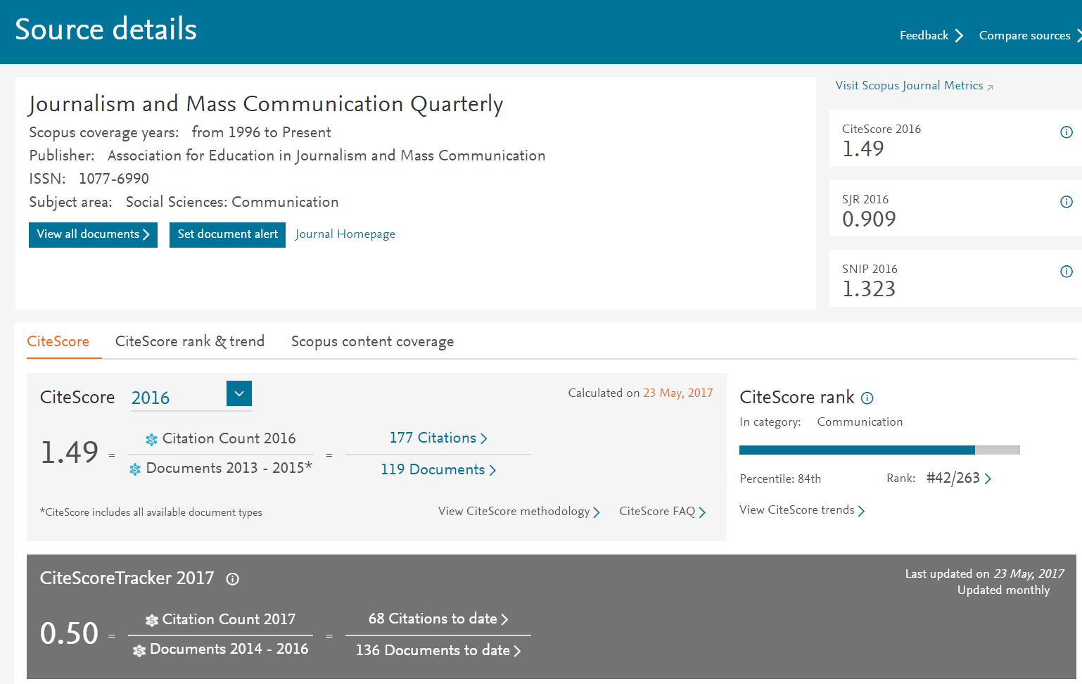Viewport: 1082px width, 684px height.
Task: Click the CiteScoreTracker 2017 info icon
Action: [x=232, y=579]
